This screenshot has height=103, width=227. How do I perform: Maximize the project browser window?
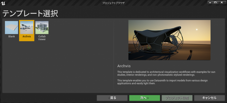[x=215, y=3]
